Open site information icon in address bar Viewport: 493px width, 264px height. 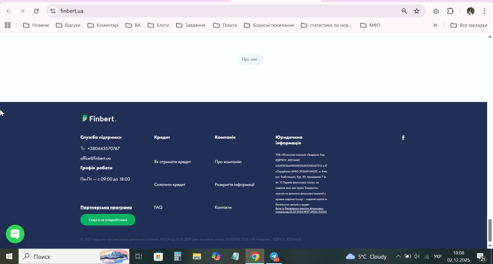coord(53,11)
